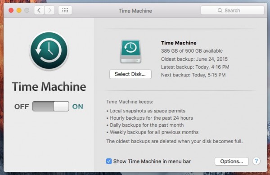
Task: Click the large Time Machine clock icon
Action: point(49,51)
